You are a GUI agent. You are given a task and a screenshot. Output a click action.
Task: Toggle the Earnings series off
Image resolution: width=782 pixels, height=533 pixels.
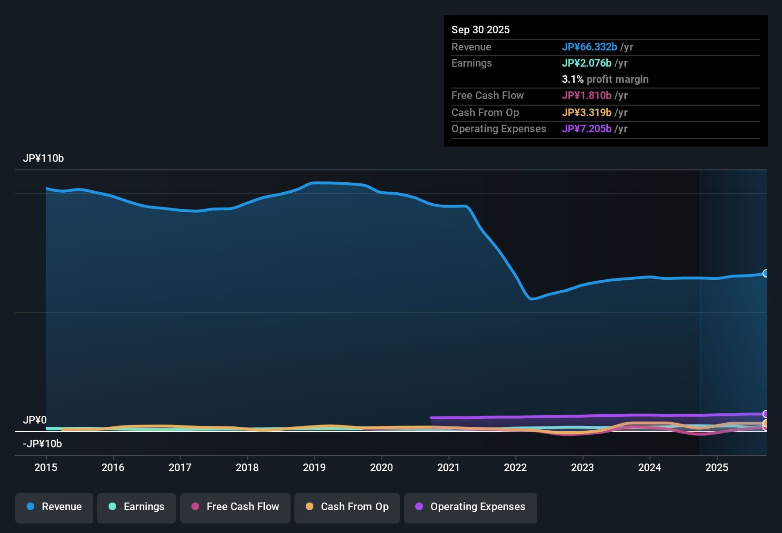pos(137,507)
